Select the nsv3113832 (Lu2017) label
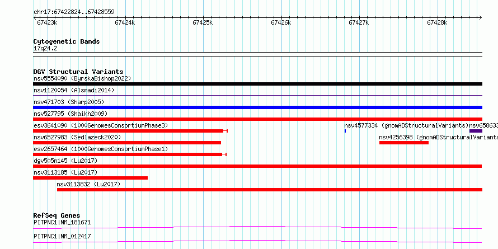This screenshot has width=498, height=249. [x=88, y=184]
